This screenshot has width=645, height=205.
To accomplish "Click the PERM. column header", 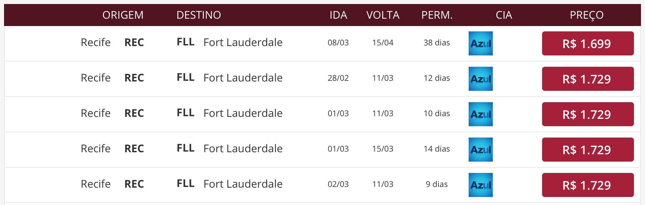I will (x=437, y=15).
